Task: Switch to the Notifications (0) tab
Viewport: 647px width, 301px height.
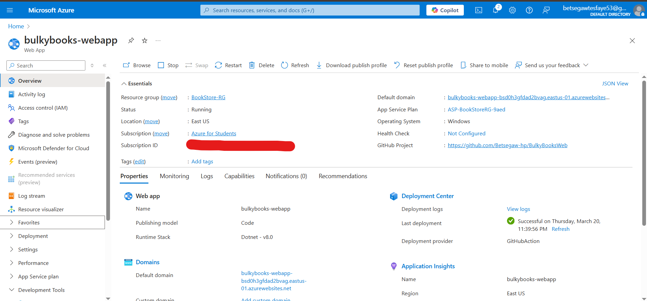Action: 286,176
